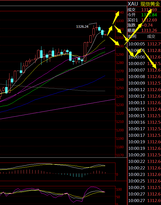
Task: Click the yellow arrow pointing at 1340
Action: point(116,18)
